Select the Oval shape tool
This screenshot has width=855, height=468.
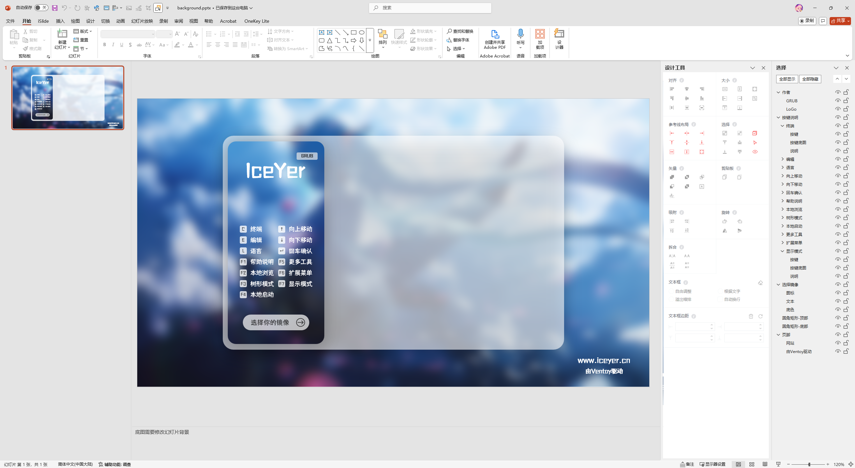point(362,32)
